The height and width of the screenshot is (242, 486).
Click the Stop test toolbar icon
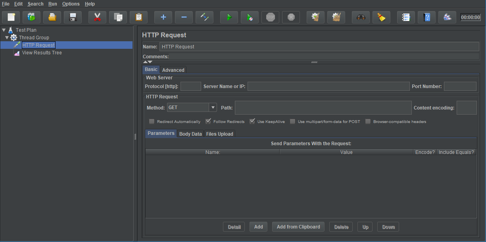[x=270, y=17]
